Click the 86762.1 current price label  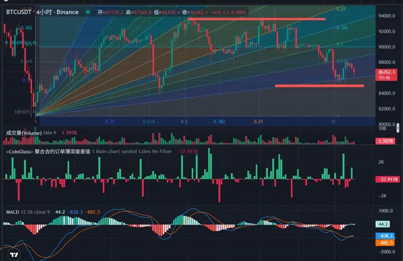click(x=386, y=72)
